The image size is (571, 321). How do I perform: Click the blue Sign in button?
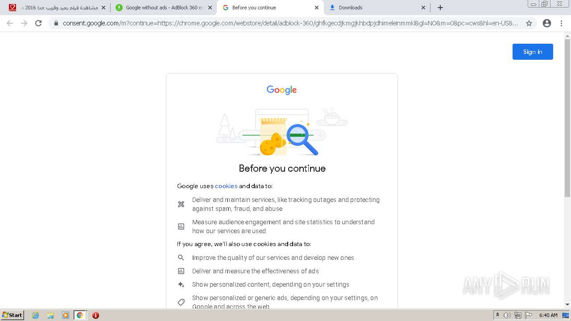533,52
